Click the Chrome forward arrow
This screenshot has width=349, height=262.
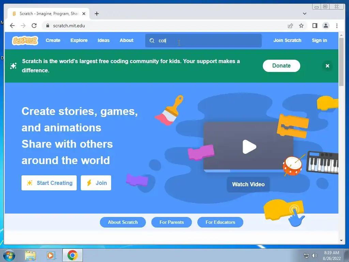click(23, 26)
